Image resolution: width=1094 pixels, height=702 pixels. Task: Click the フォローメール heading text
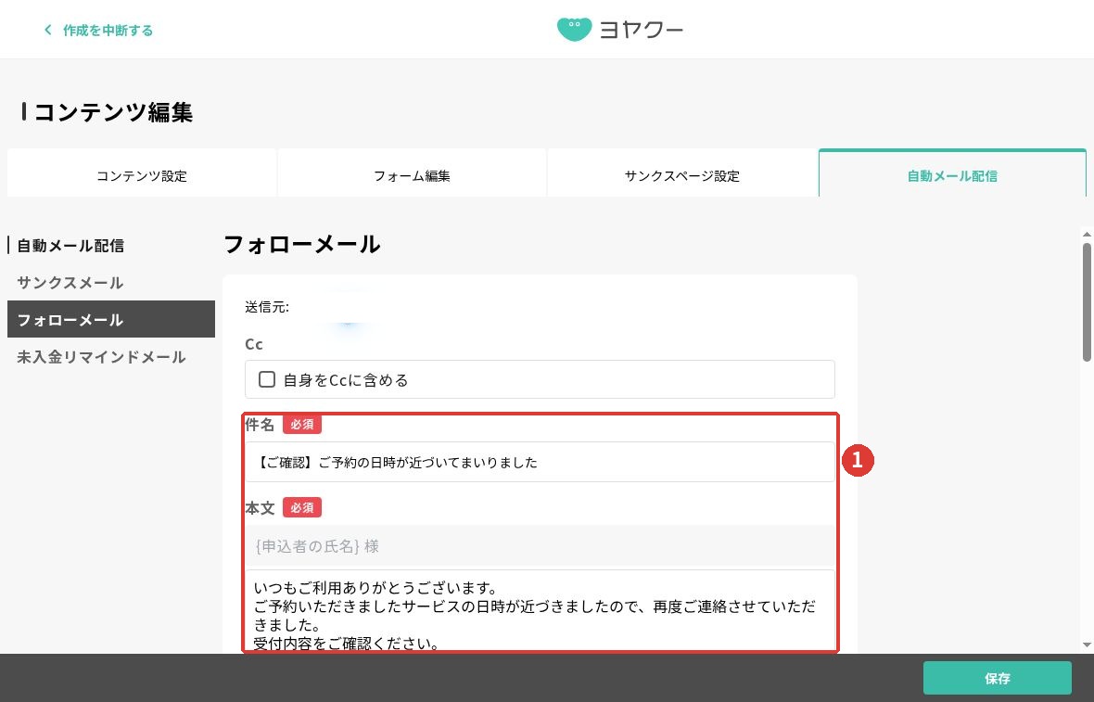click(x=302, y=244)
